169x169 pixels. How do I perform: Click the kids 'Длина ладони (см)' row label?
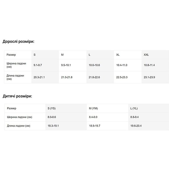[19, 126]
